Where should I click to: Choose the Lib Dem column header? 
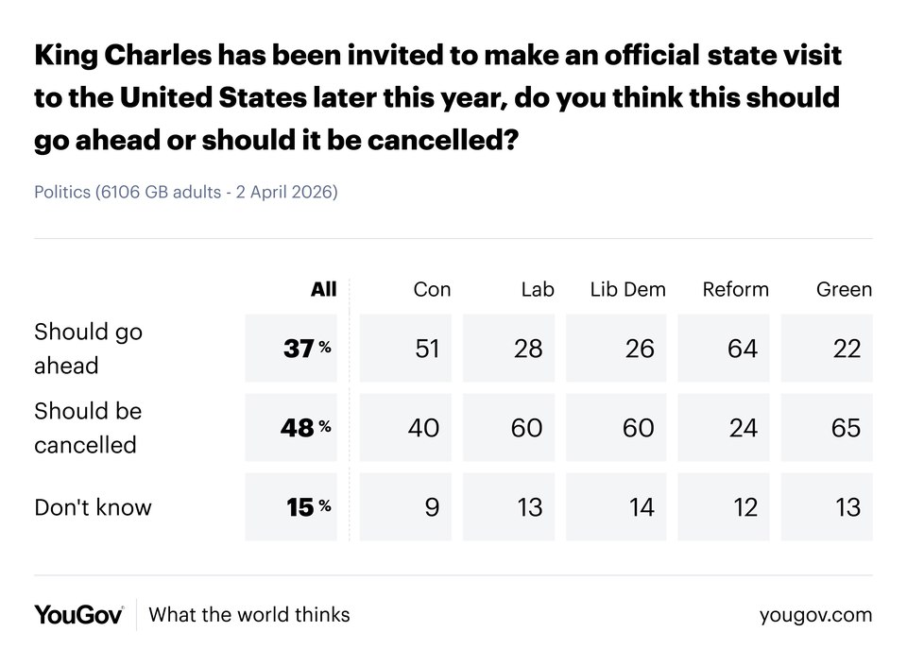point(627,290)
